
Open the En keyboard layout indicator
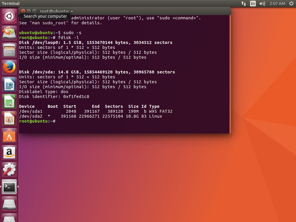pos(253,3)
